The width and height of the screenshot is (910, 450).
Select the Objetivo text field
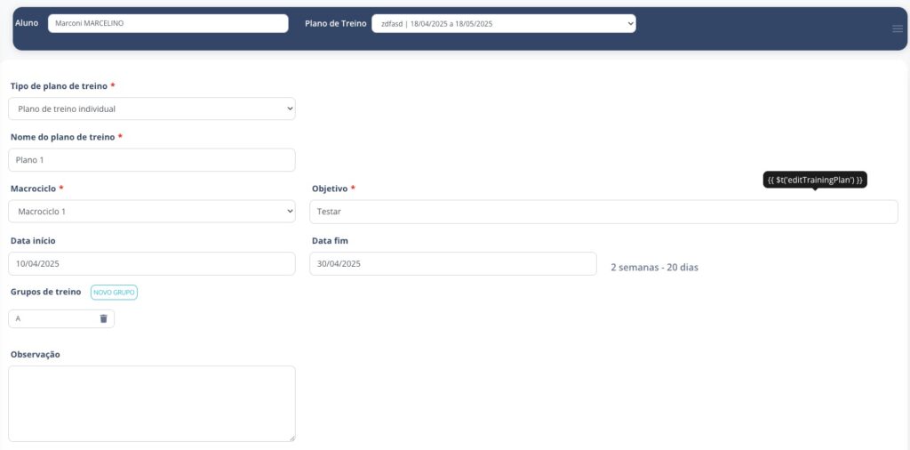pos(603,212)
